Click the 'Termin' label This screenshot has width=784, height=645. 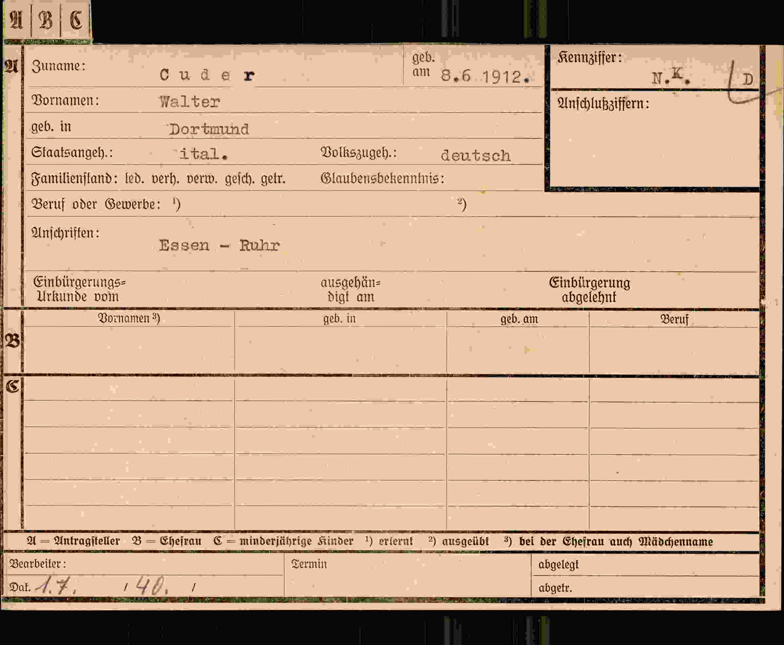click(309, 564)
